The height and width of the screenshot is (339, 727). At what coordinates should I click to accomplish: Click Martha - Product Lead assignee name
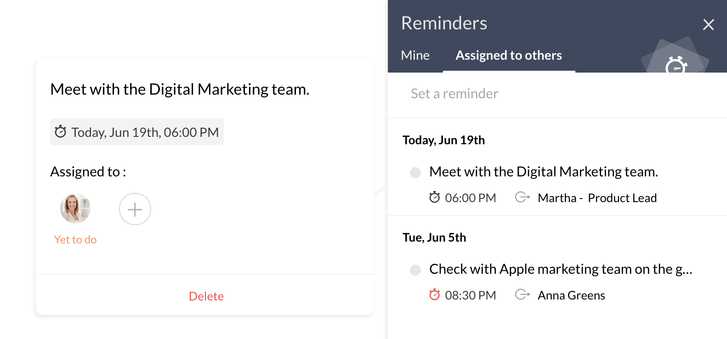pyautogui.click(x=596, y=198)
